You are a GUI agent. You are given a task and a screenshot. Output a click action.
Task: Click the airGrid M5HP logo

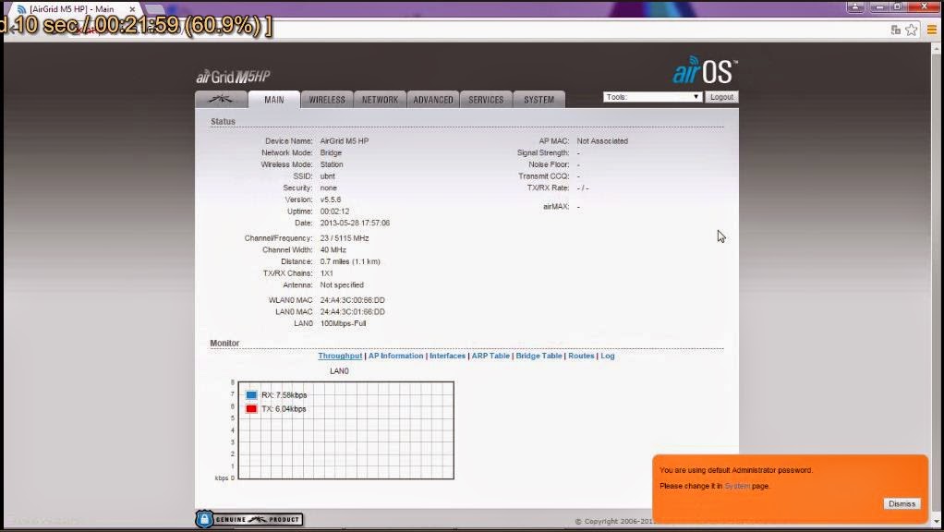click(x=233, y=77)
